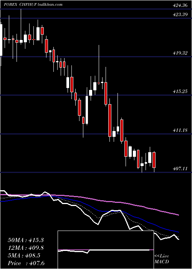Click inside the MACD inset panel
The width and height of the screenshot is (192, 269).
tap(106, 250)
